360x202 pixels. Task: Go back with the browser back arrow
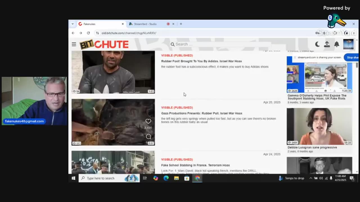coord(73,33)
